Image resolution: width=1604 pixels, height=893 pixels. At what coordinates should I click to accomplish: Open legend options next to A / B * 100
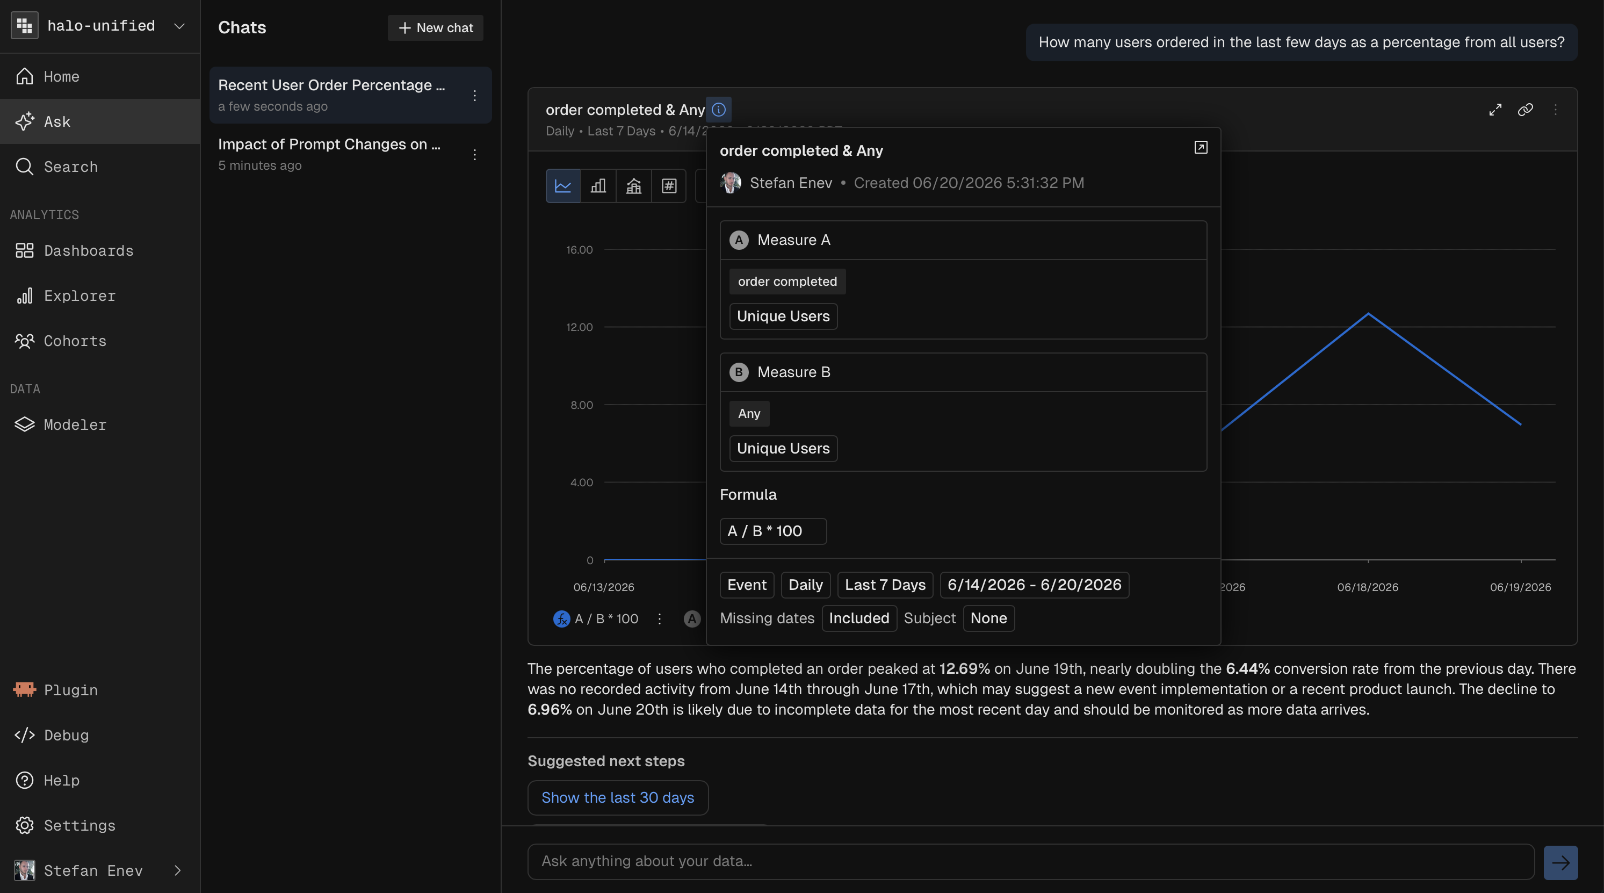coord(660,619)
